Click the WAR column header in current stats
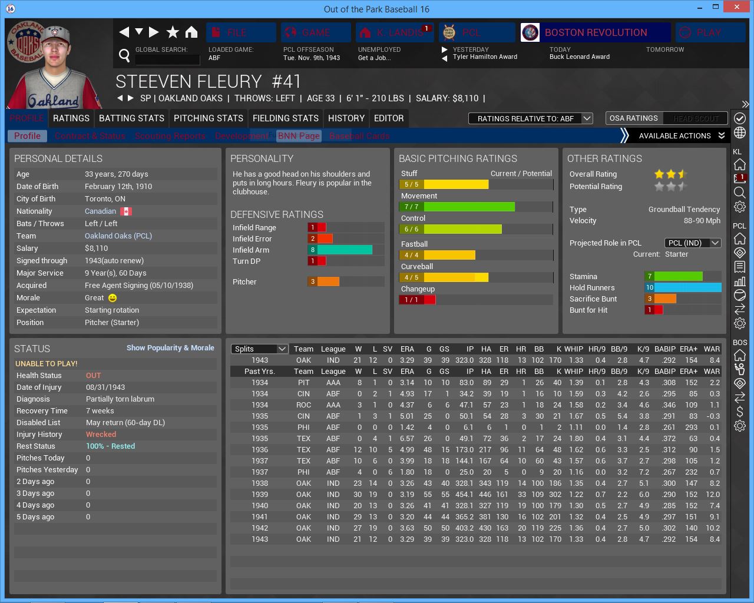Image resolution: width=754 pixels, height=603 pixels. click(x=712, y=349)
